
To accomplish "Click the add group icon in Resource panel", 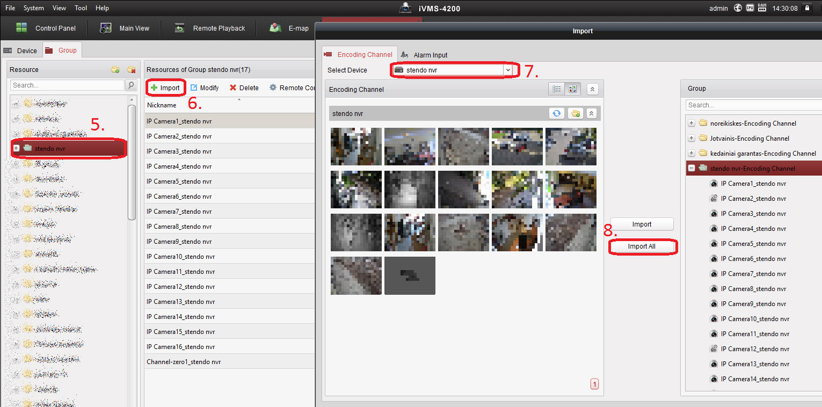I will tap(115, 69).
